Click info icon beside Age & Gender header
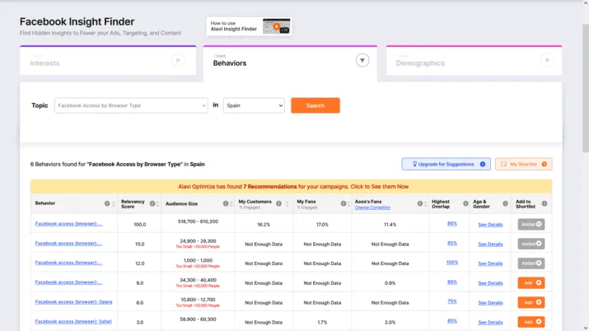 (x=505, y=203)
